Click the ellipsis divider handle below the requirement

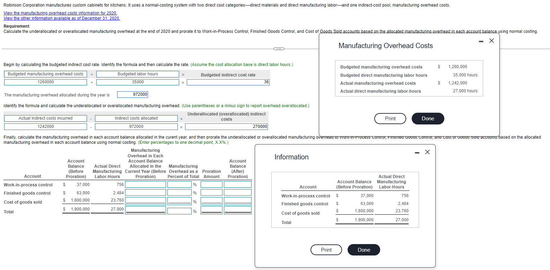tap(279, 49)
